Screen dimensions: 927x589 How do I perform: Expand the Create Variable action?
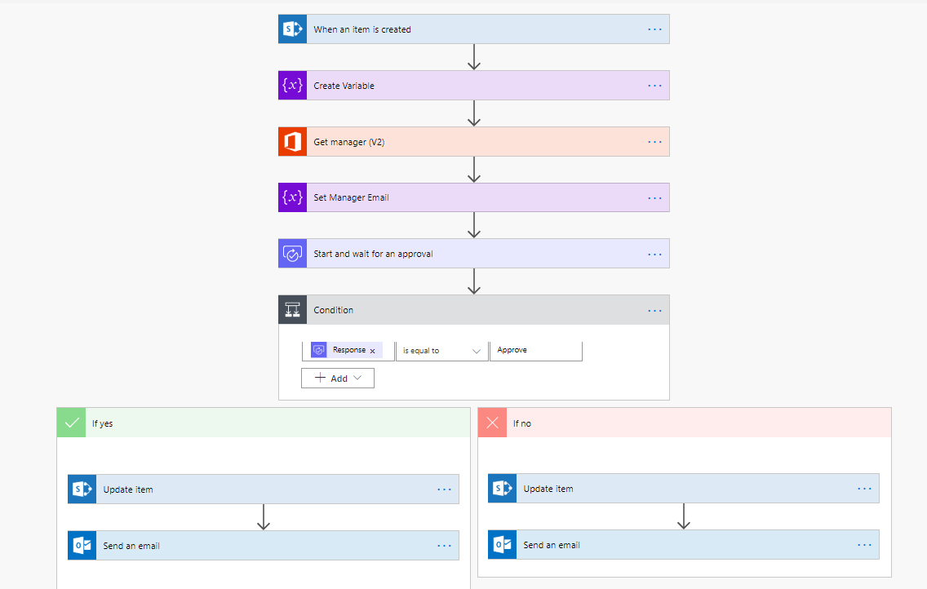click(473, 85)
